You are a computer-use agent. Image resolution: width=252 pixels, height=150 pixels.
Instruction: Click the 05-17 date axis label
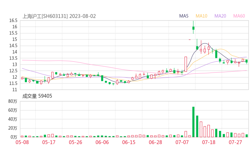tap(49, 142)
